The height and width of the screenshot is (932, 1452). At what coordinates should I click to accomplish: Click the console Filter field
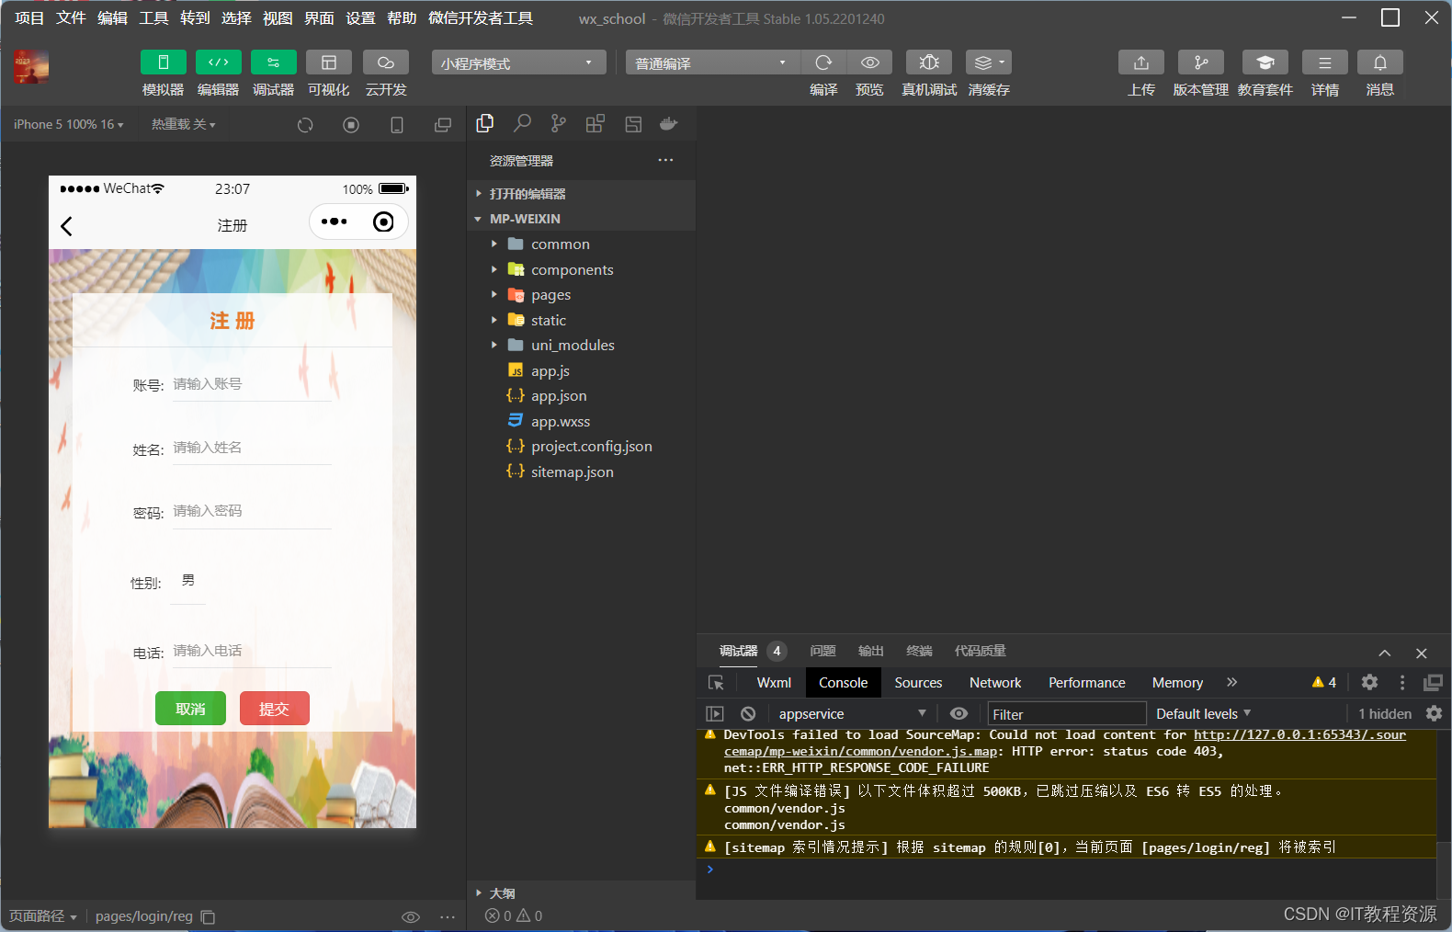pos(1067,714)
